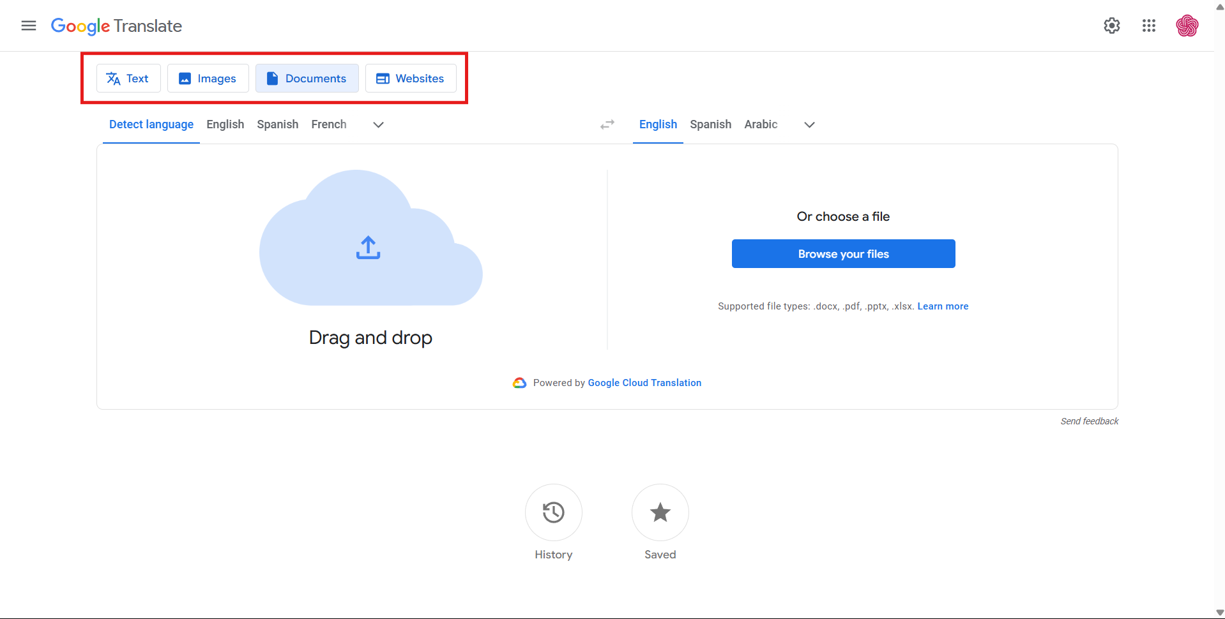The height and width of the screenshot is (619, 1225).
Task: Choose English as source language
Action: 225,124
